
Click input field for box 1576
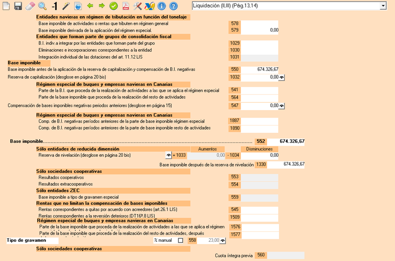point(260,227)
